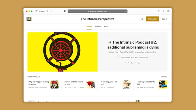The image size is (196, 110).
Task: Click 'APR 27 · ERIK HOEL AND ELLE GRIFFIN' byline
Action: click(134, 57)
